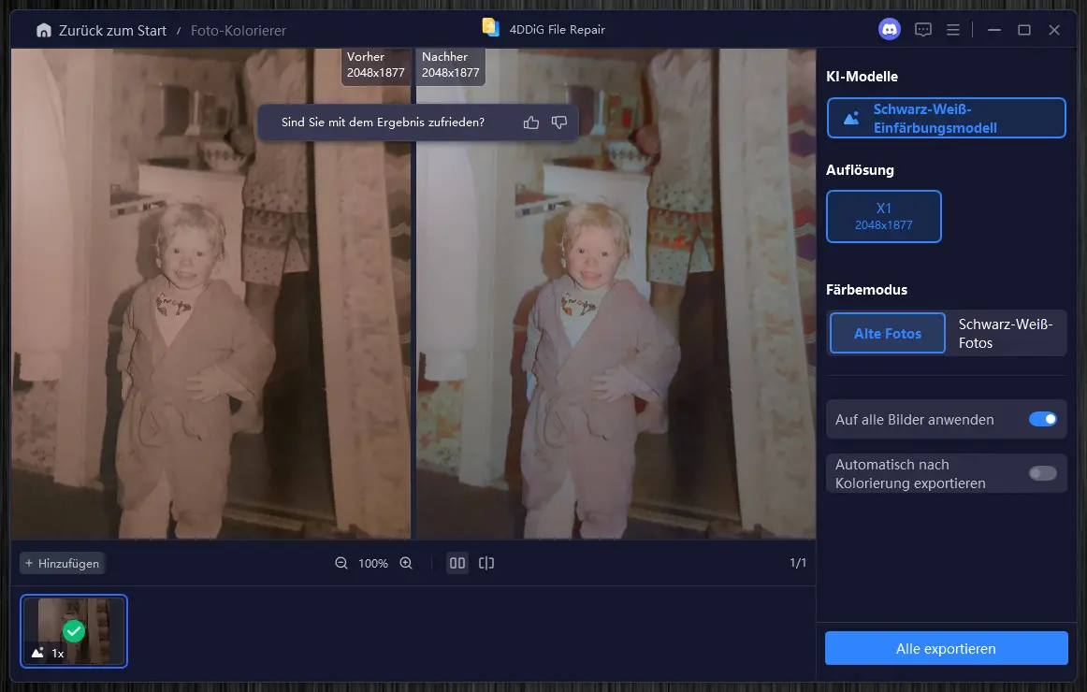Go back via 'Zurück zum Start'

click(112, 31)
